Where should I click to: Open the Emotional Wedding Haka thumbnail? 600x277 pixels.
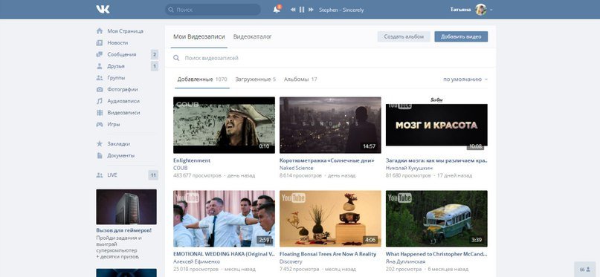tap(224, 219)
